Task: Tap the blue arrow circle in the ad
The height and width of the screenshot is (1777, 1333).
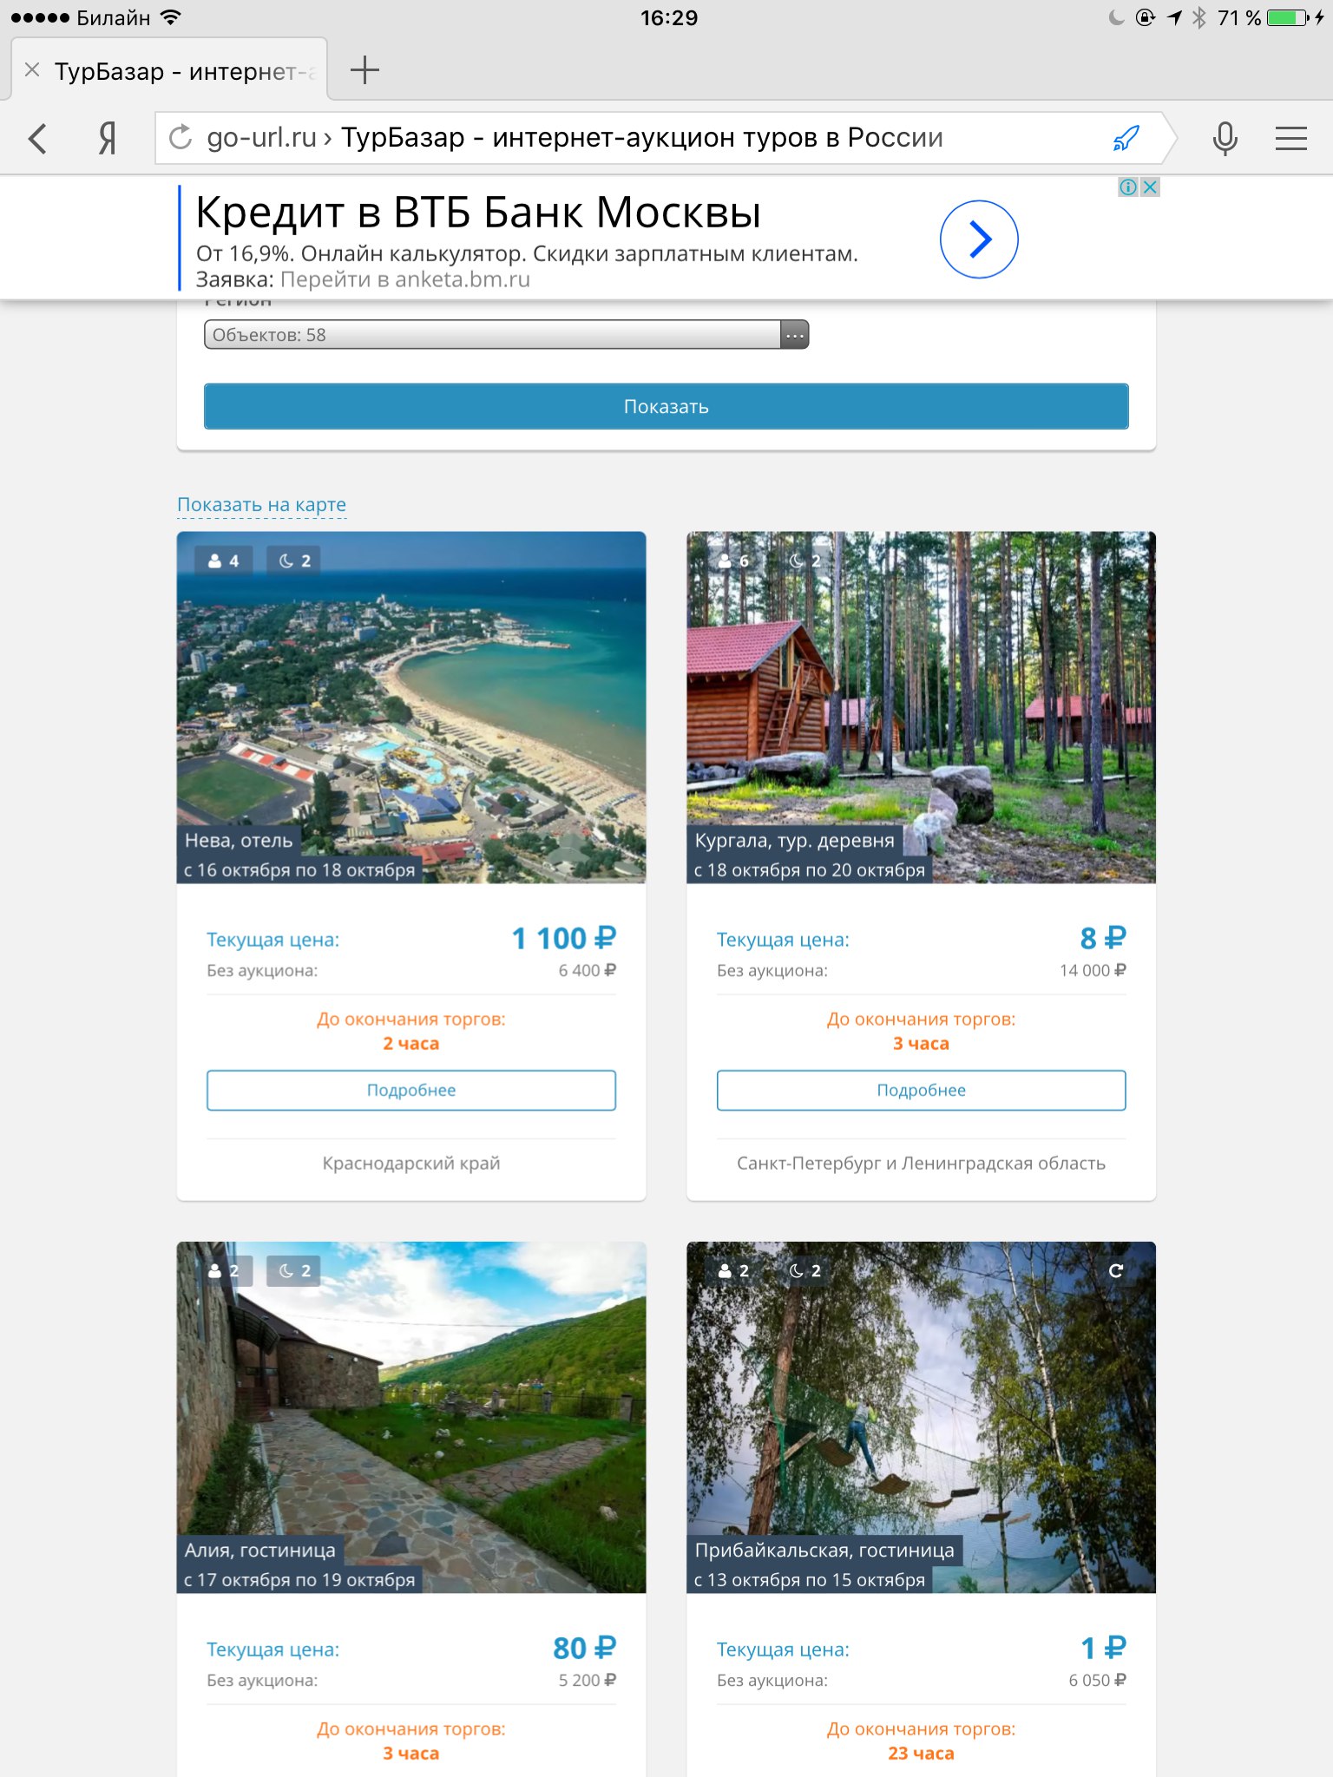Action: click(978, 239)
